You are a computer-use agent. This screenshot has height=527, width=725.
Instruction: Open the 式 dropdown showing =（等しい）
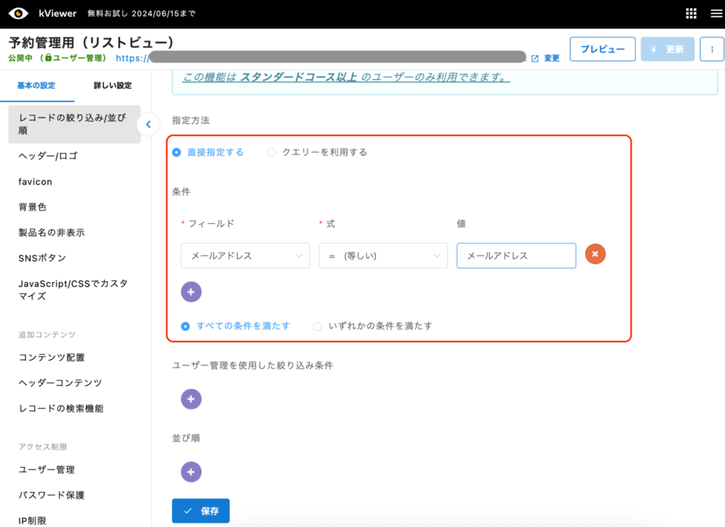(x=382, y=255)
